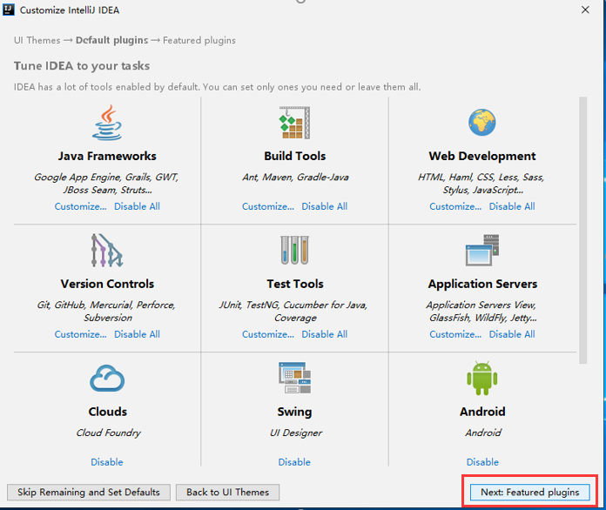The height and width of the screenshot is (510, 606).
Task: Click the Application Servers heading
Action: coord(482,284)
